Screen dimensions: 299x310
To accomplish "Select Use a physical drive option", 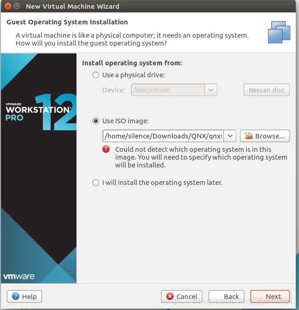I will click(96, 75).
